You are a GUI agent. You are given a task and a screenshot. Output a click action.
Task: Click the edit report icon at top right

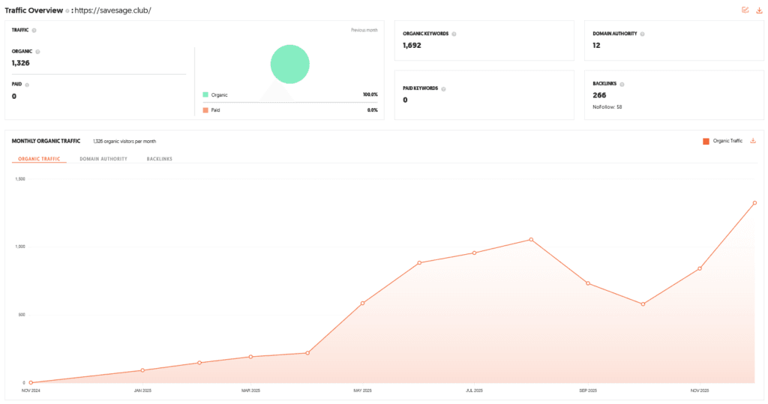pos(745,10)
